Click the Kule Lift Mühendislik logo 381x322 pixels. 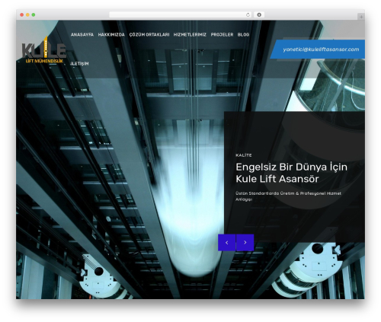pos(43,50)
